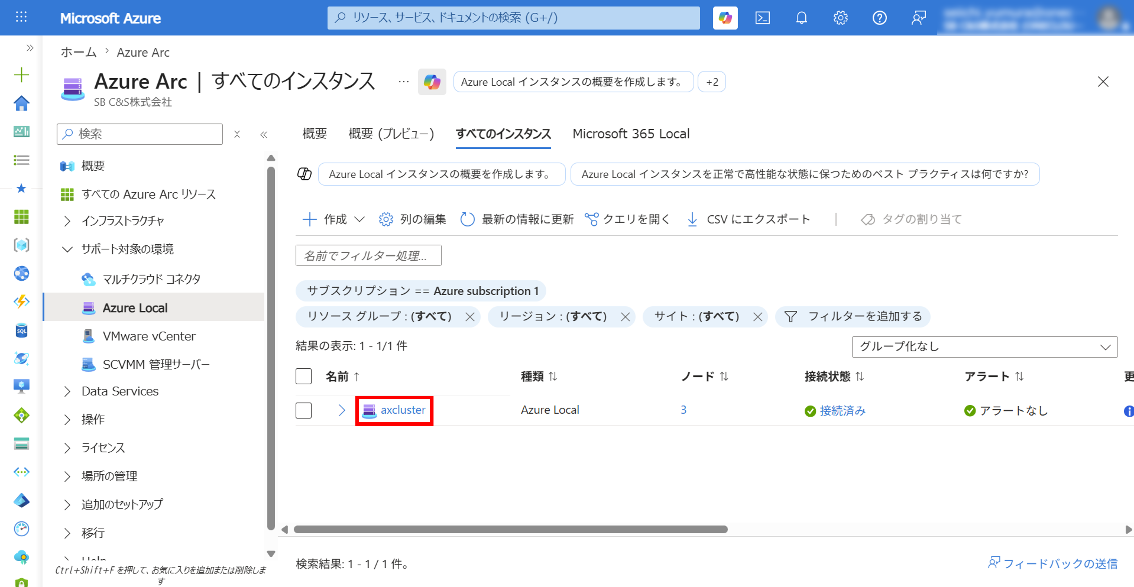This screenshot has width=1134, height=587.
Task: Open Favorites star icon in sidebar
Action: click(21, 188)
